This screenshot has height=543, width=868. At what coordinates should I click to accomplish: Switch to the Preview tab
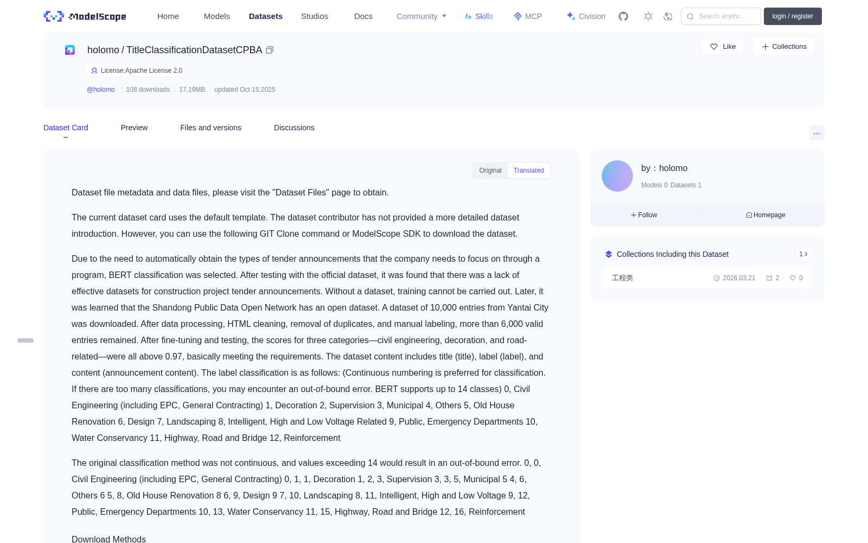[x=134, y=128]
